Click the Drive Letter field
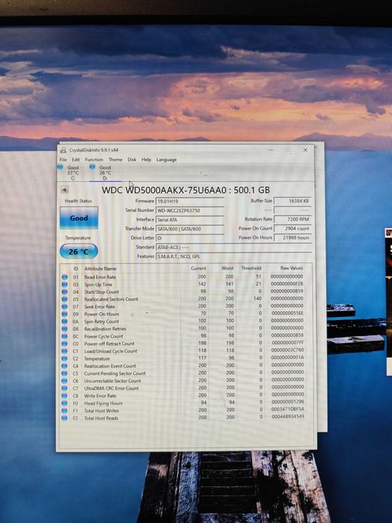Viewport: 392px width, 523px height. (189, 238)
